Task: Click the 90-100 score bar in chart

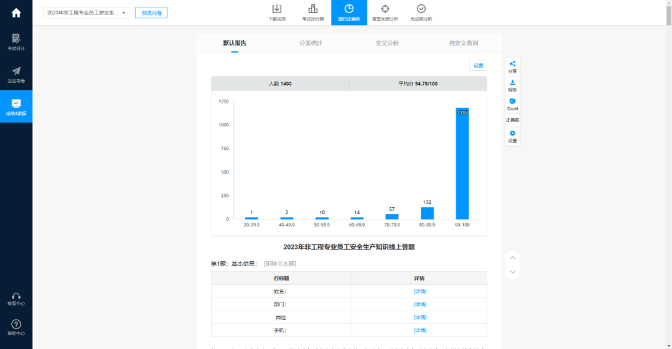Action: point(462,164)
